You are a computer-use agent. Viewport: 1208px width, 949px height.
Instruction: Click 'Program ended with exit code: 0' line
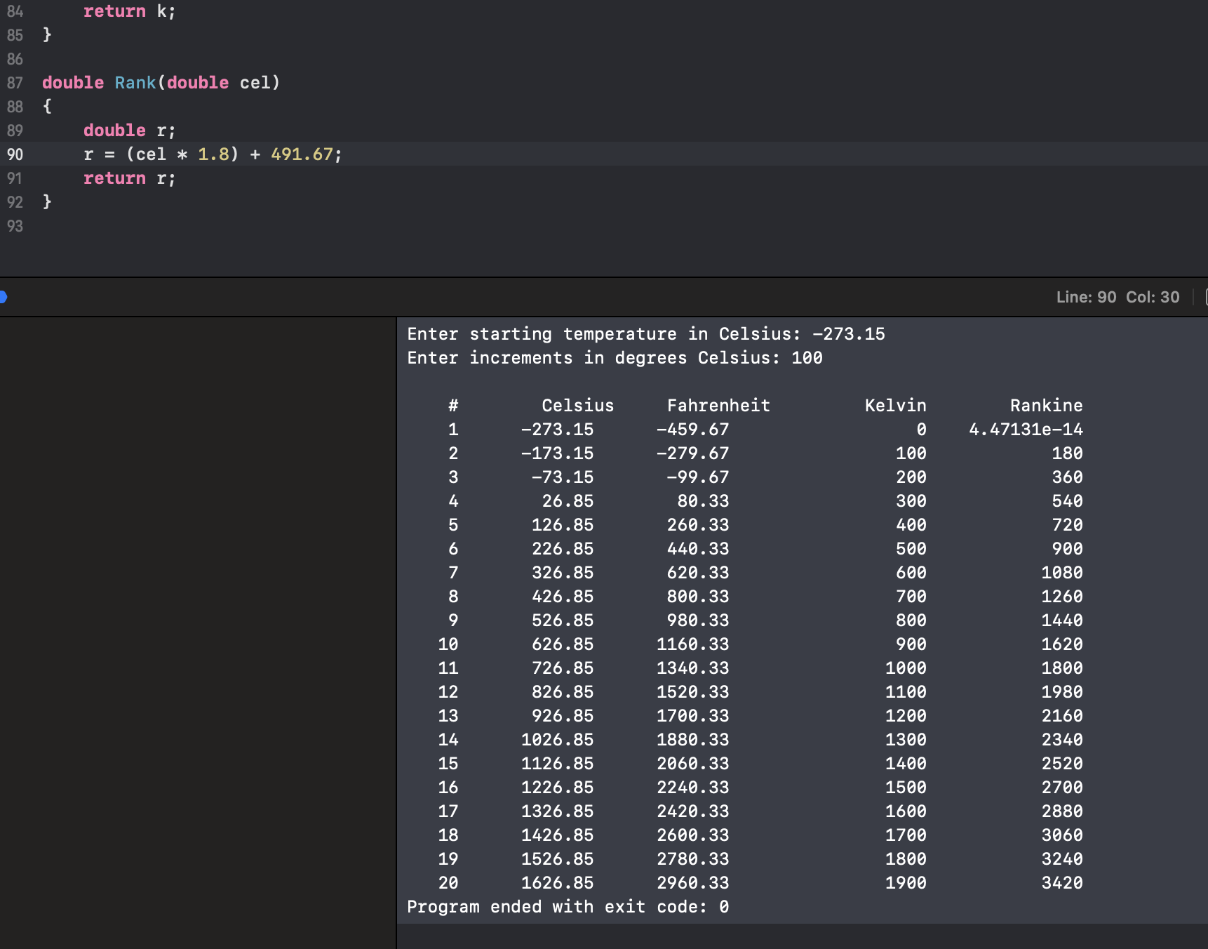[x=568, y=907]
